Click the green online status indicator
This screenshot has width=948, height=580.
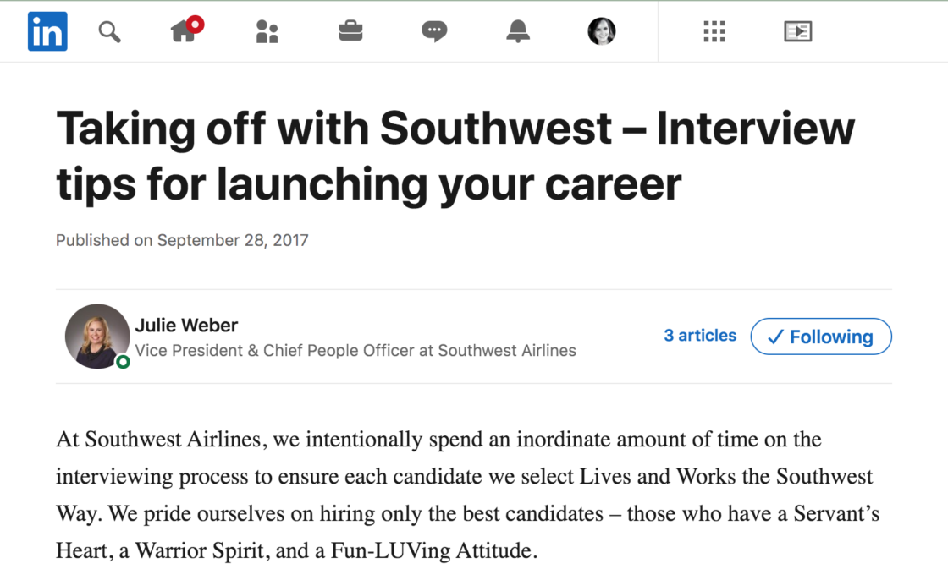tap(123, 362)
